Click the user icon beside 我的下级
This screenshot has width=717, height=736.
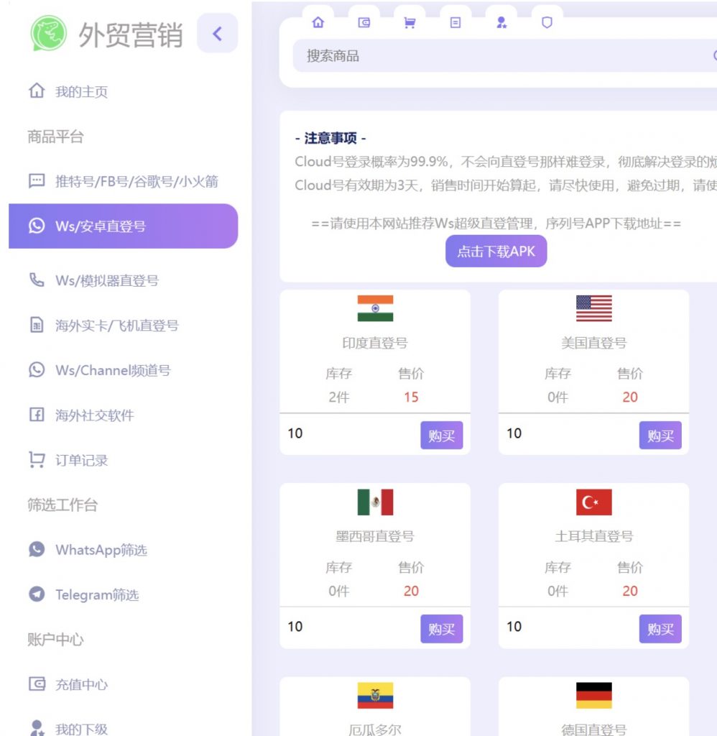tap(37, 728)
